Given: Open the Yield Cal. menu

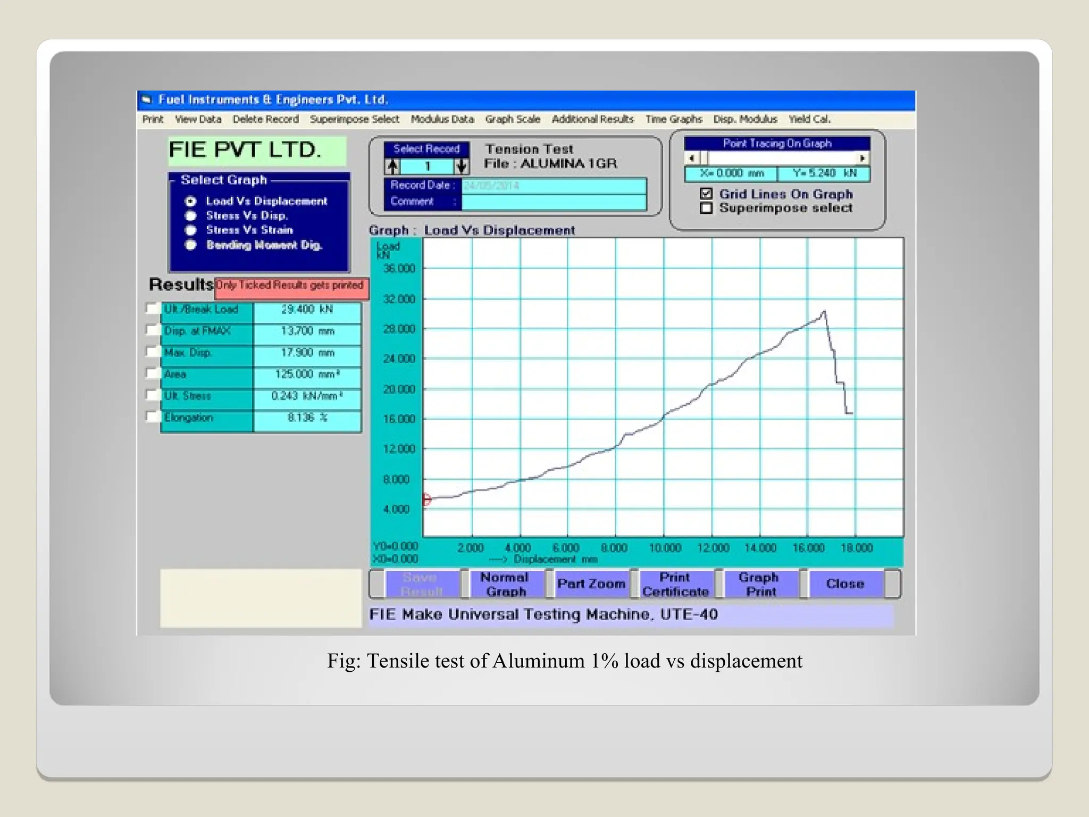Looking at the screenshot, I should click(x=809, y=119).
